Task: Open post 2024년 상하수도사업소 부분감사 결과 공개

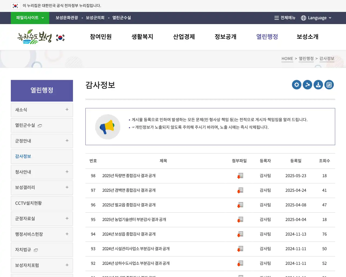Action: [136, 263]
